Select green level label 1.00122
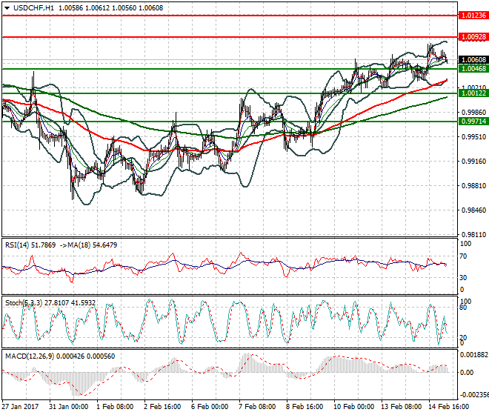Image resolution: width=489 pixels, height=415 pixels. [x=473, y=93]
